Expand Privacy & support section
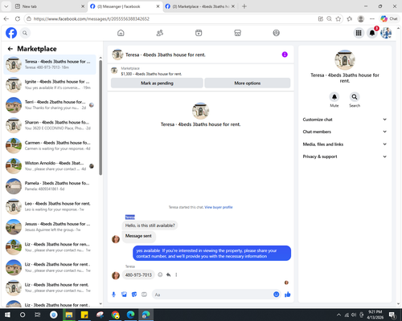The width and height of the screenshot is (402, 321). [x=345, y=156]
